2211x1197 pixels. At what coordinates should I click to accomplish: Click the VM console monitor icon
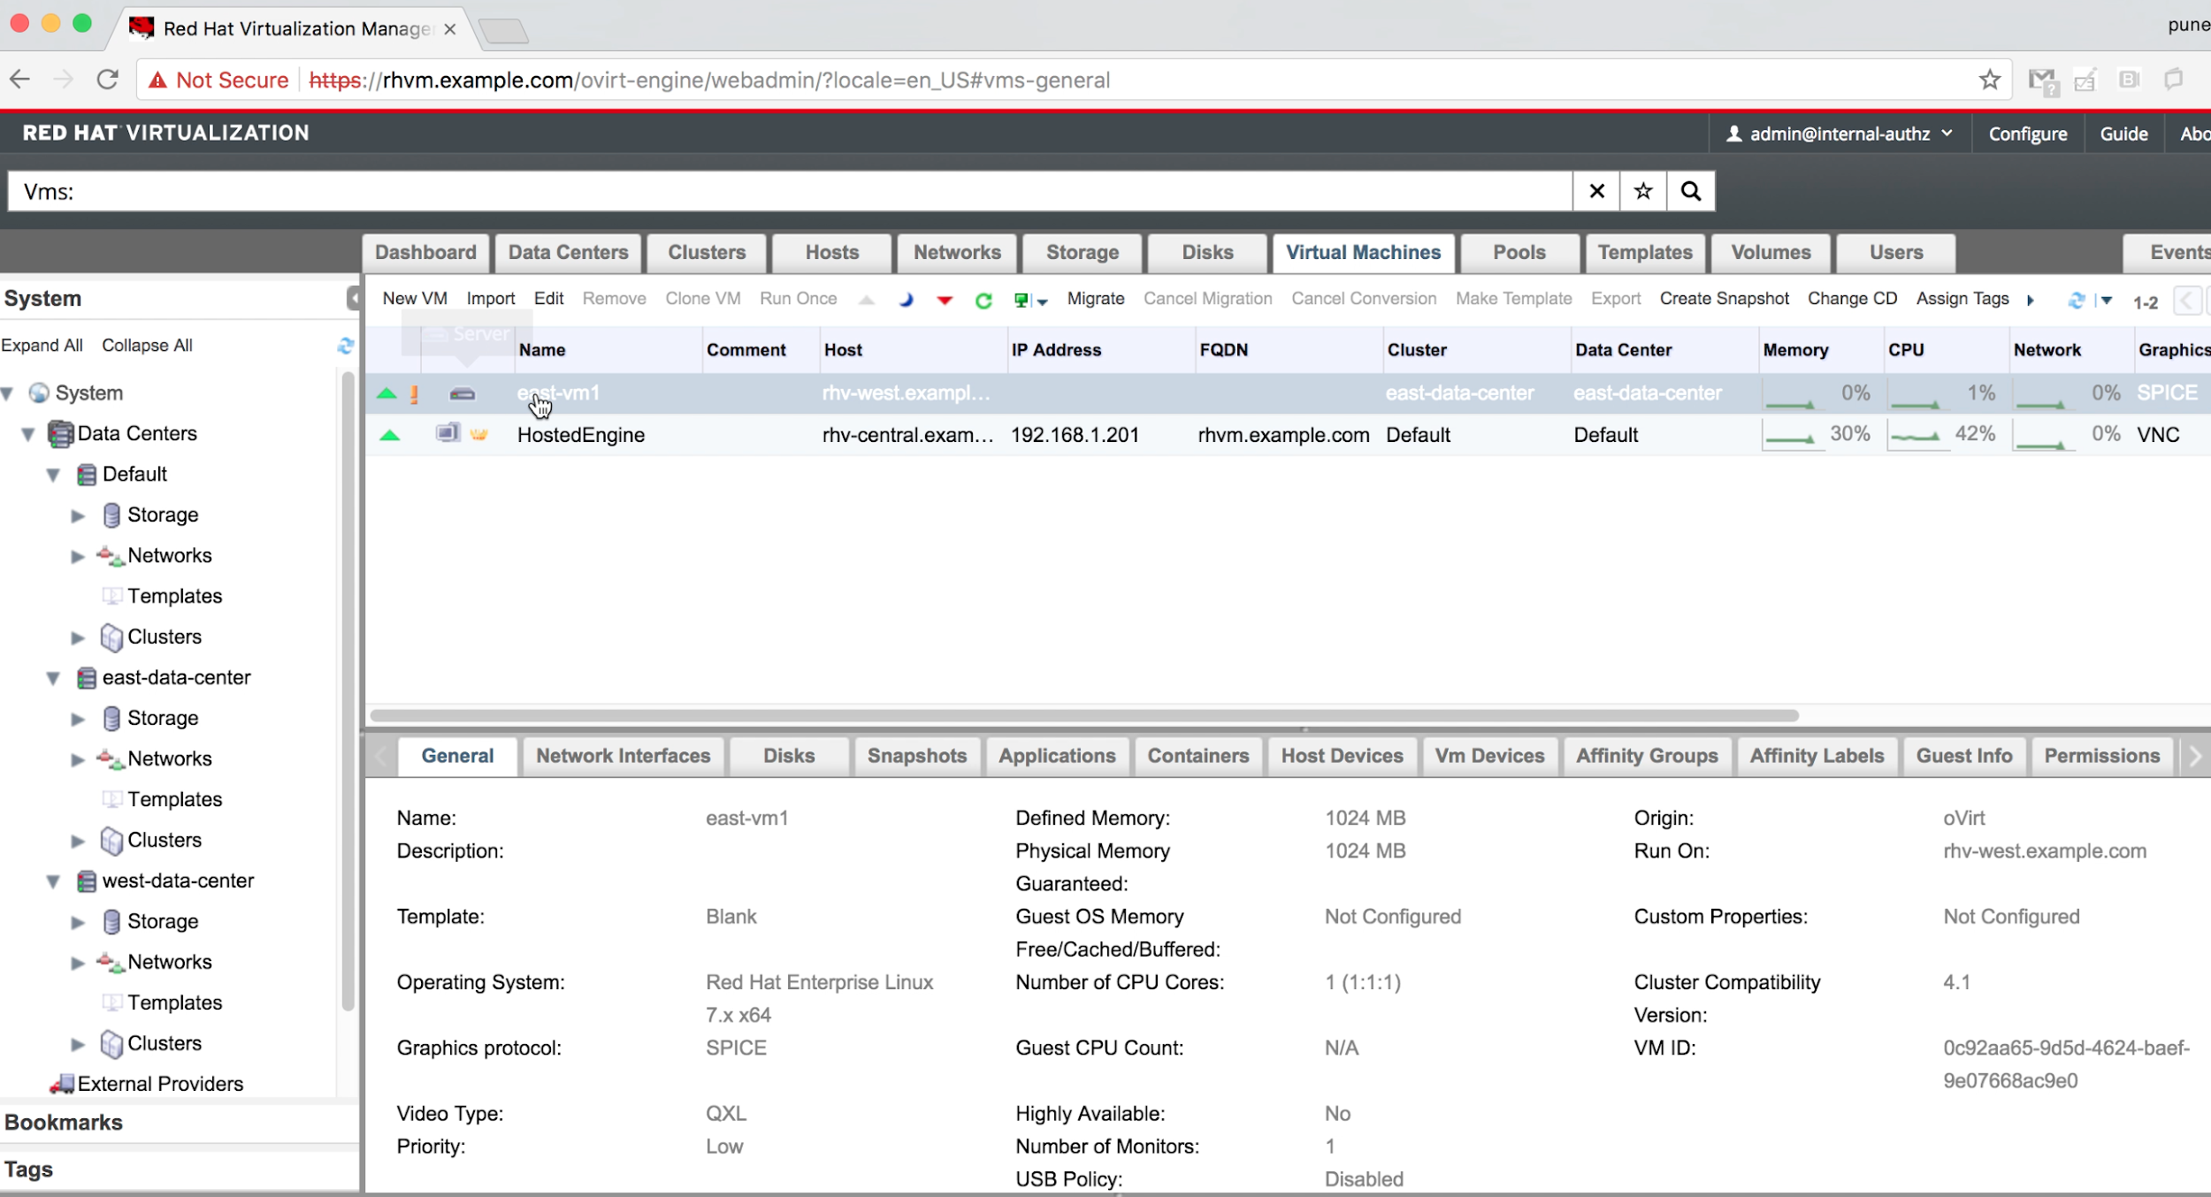[1021, 301]
